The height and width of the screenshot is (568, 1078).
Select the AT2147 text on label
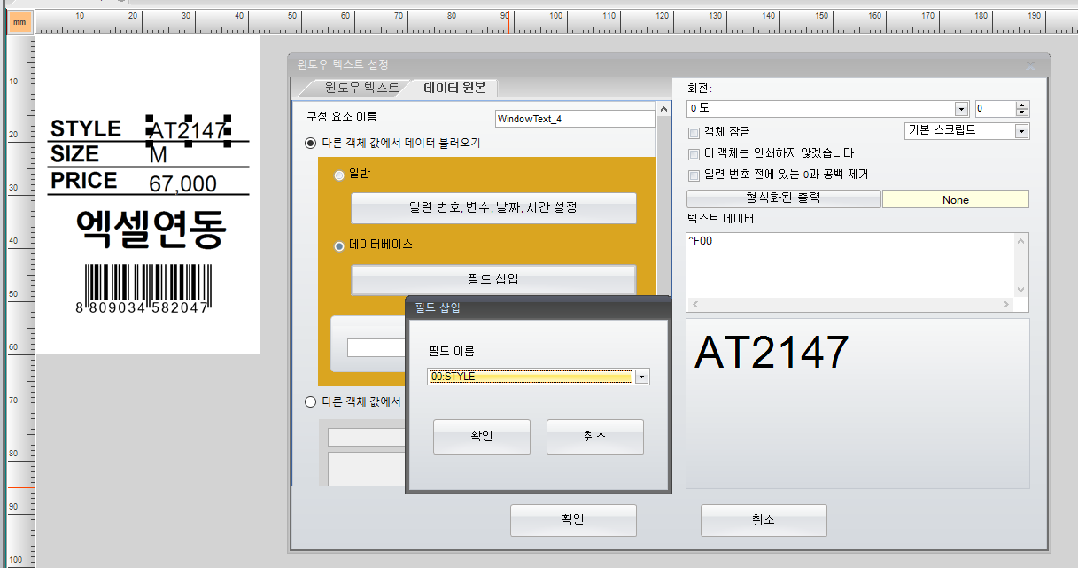pos(188,131)
